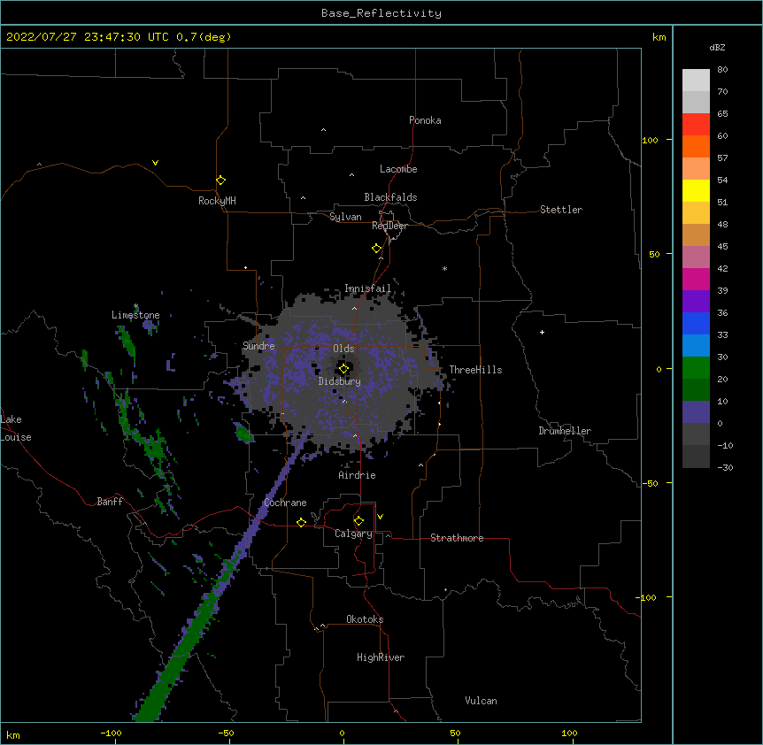Select the magenta 42 dBZ legend swatch
The image size is (763, 745).
696,279
